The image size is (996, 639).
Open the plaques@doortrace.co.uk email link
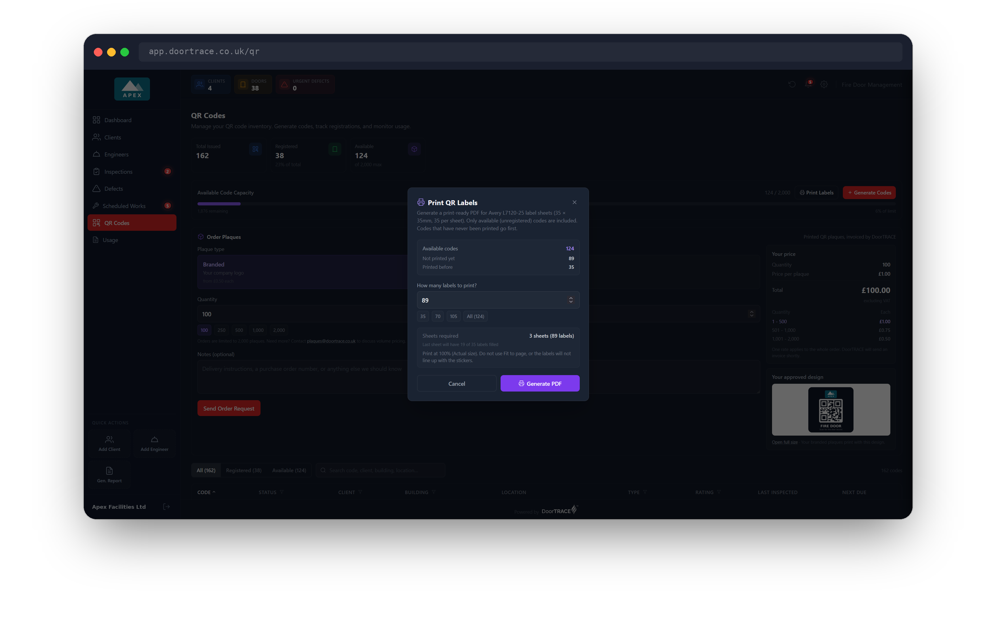point(331,341)
